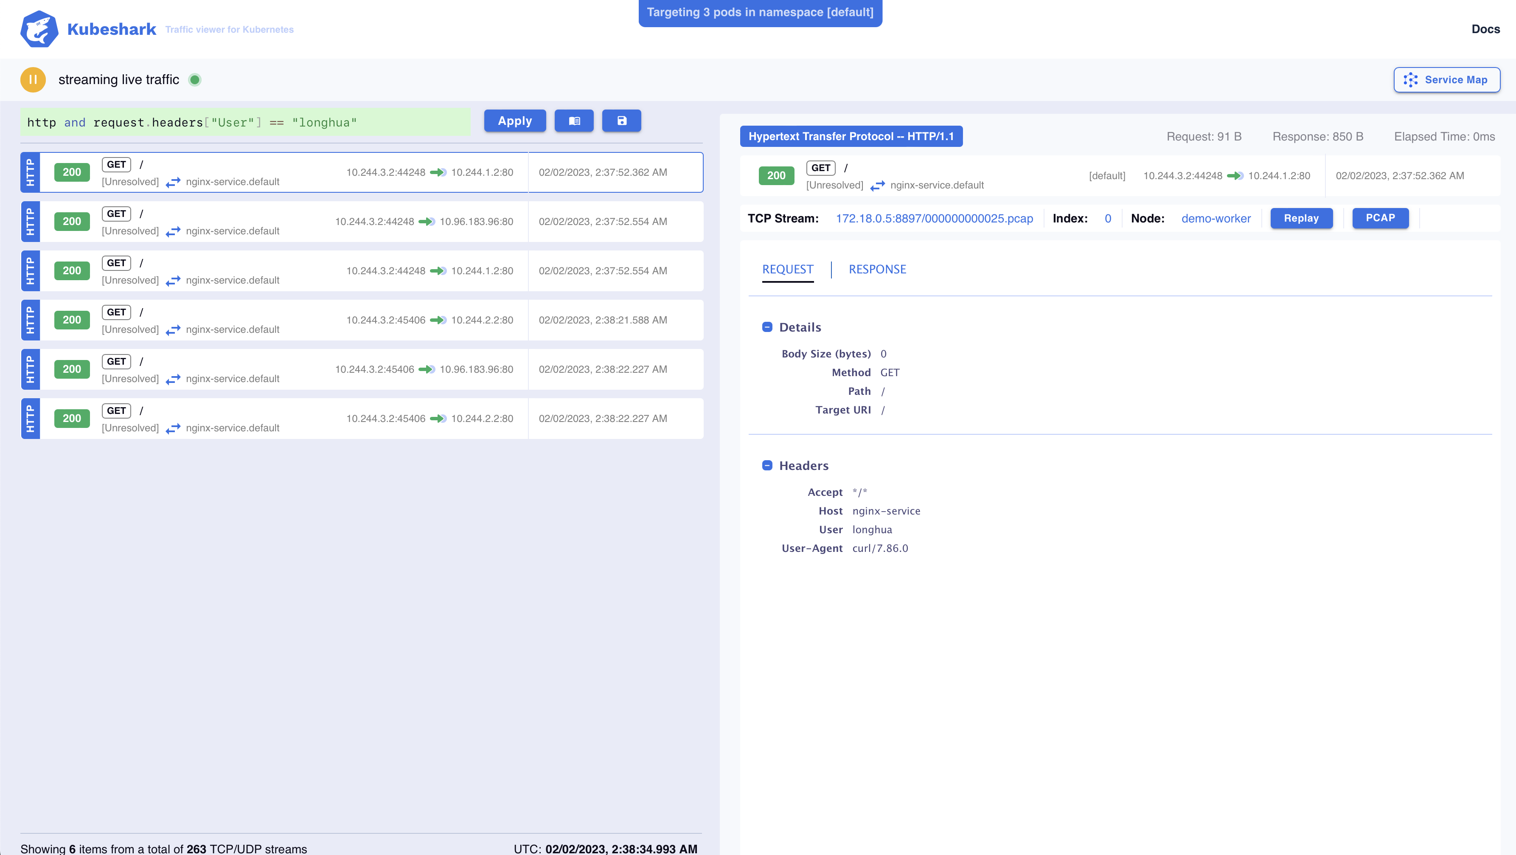Click the HTTP protocol tag of the 2:38:21.588 entry
Screen dimensions: 1516x855
[x=30, y=320]
